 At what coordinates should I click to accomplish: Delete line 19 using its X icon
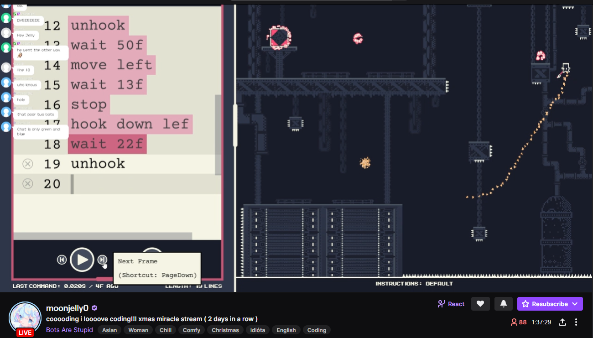(28, 164)
